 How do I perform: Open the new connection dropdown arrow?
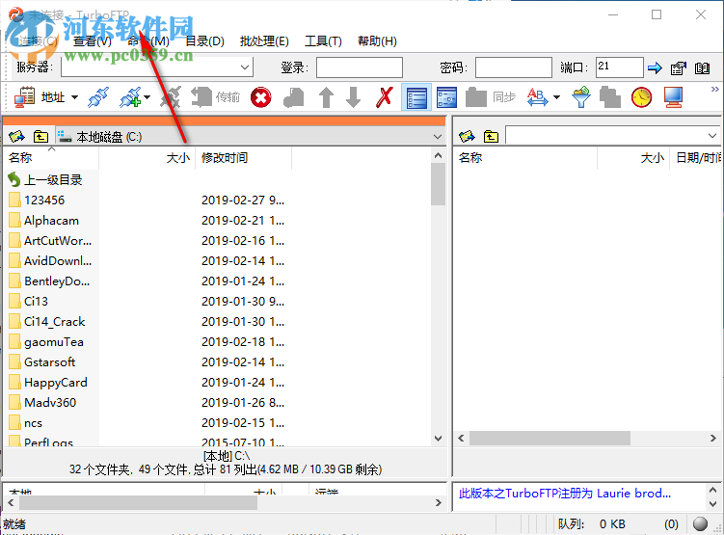(147, 97)
